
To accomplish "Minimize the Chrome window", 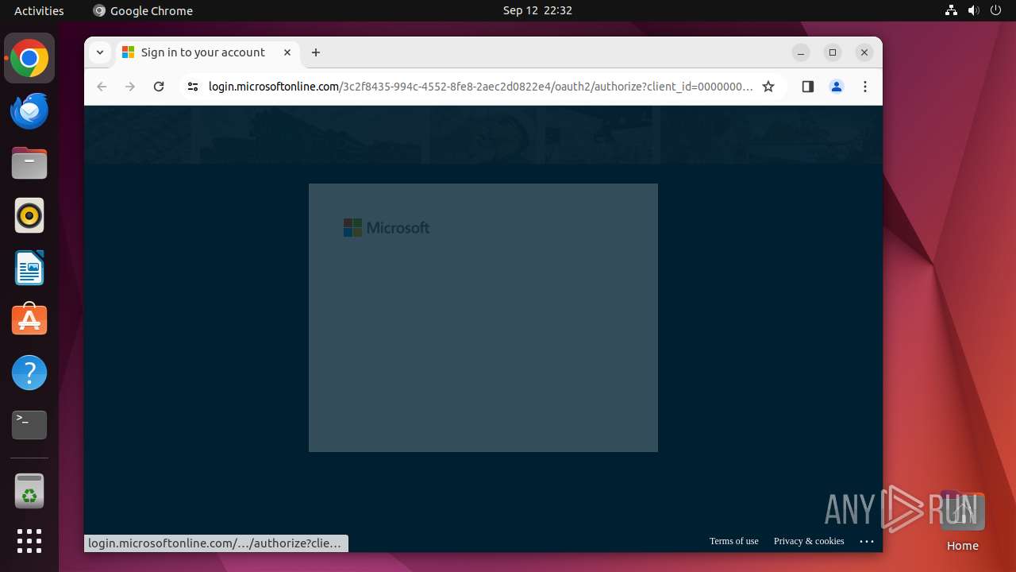I will click(x=801, y=52).
